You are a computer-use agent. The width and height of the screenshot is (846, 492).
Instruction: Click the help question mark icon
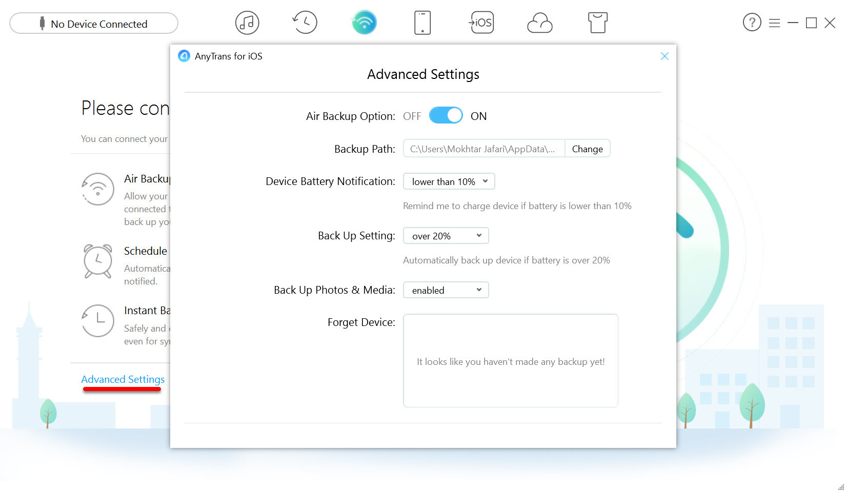(752, 23)
